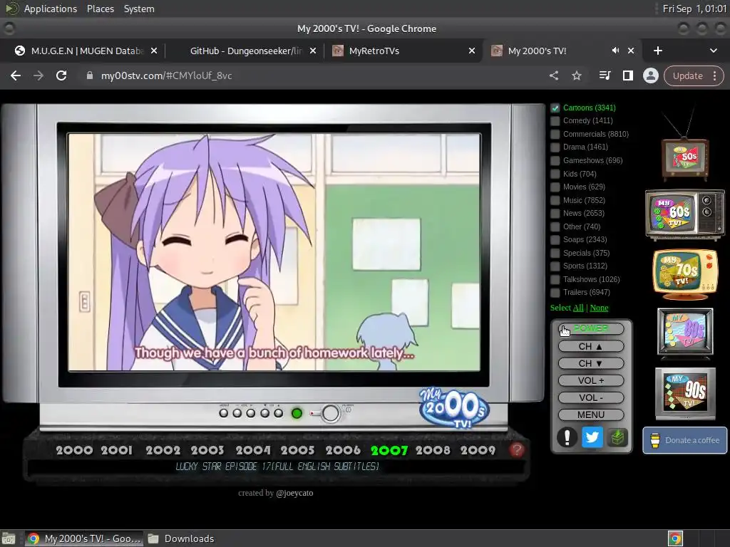
Task: Select year 2003
Action: pos(207,450)
